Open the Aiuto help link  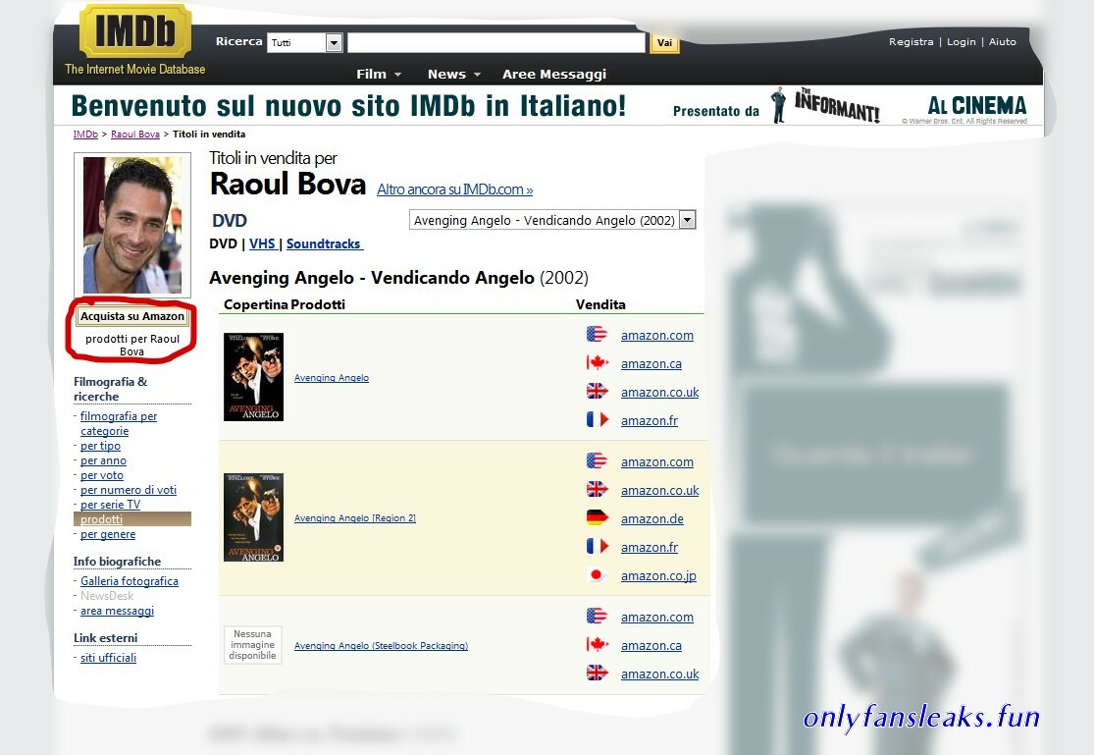pyautogui.click(x=1002, y=42)
